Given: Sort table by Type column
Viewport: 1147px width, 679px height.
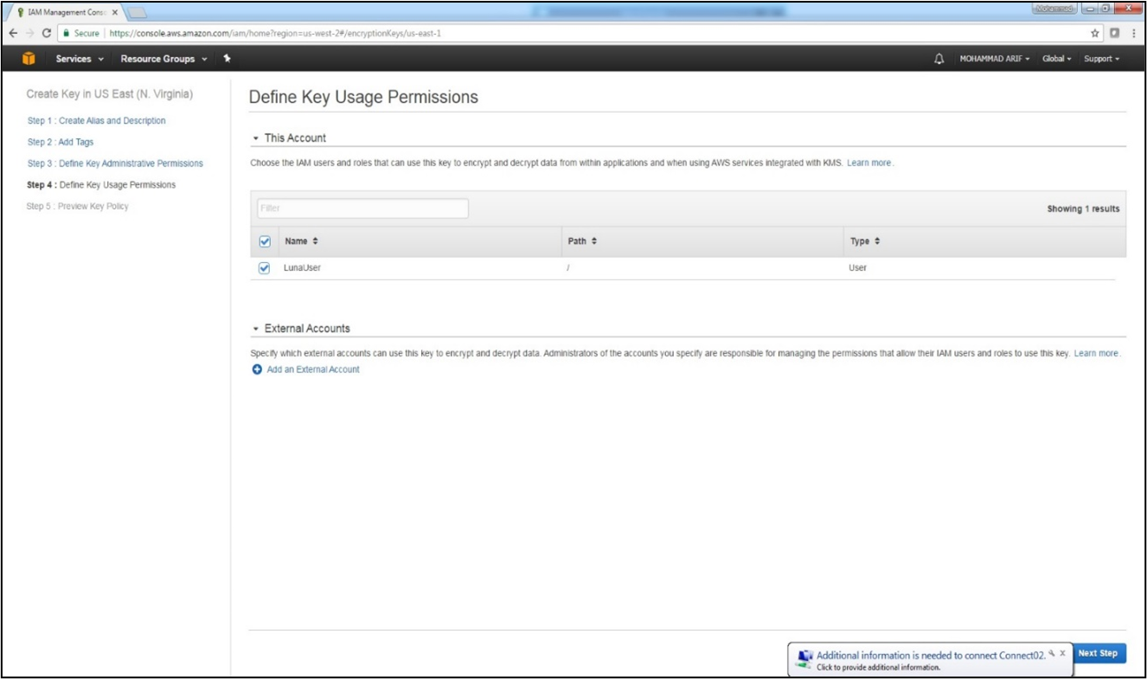Looking at the screenshot, I should (865, 241).
